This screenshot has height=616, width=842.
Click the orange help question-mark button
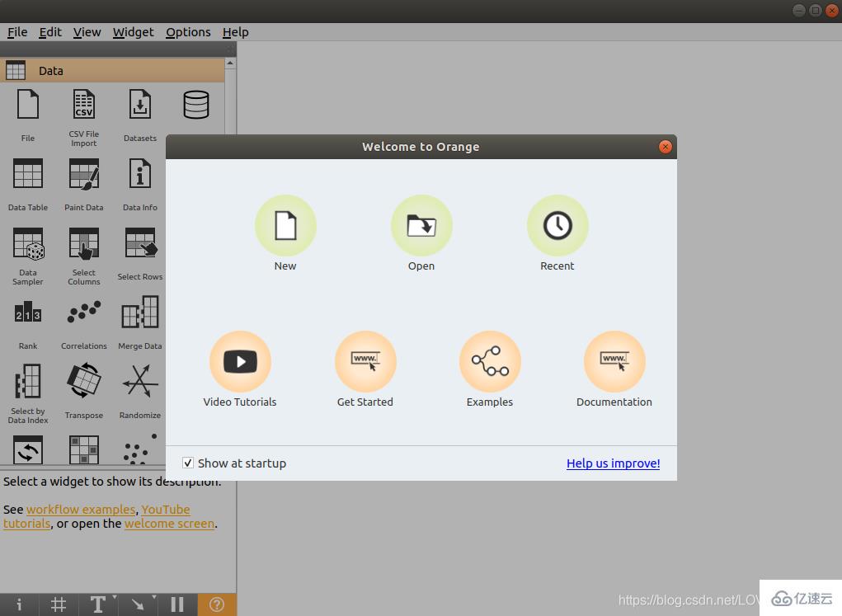tap(217, 604)
